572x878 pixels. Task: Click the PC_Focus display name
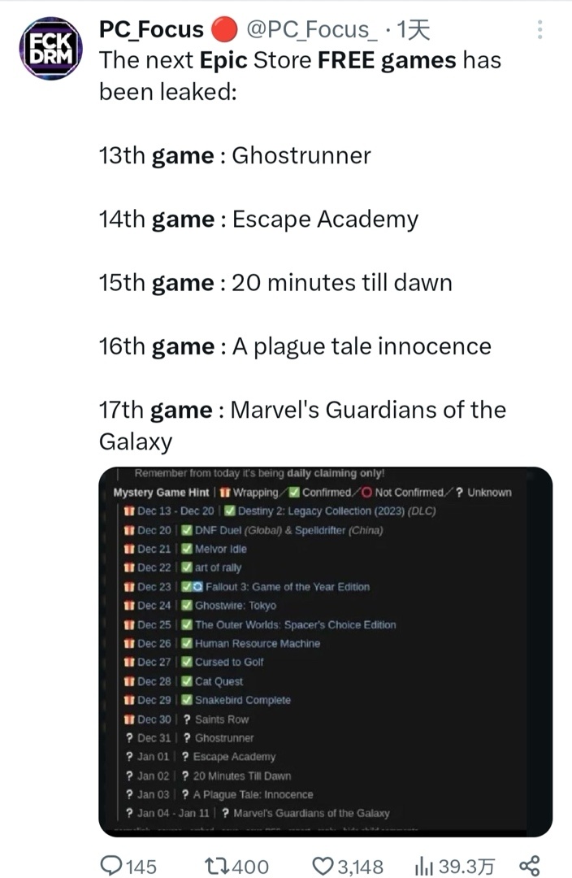coord(151,30)
